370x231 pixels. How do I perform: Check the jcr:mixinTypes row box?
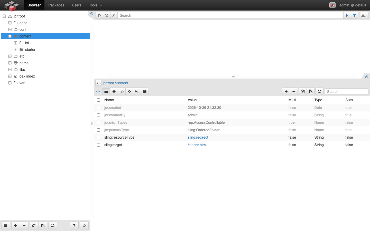point(98,122)
